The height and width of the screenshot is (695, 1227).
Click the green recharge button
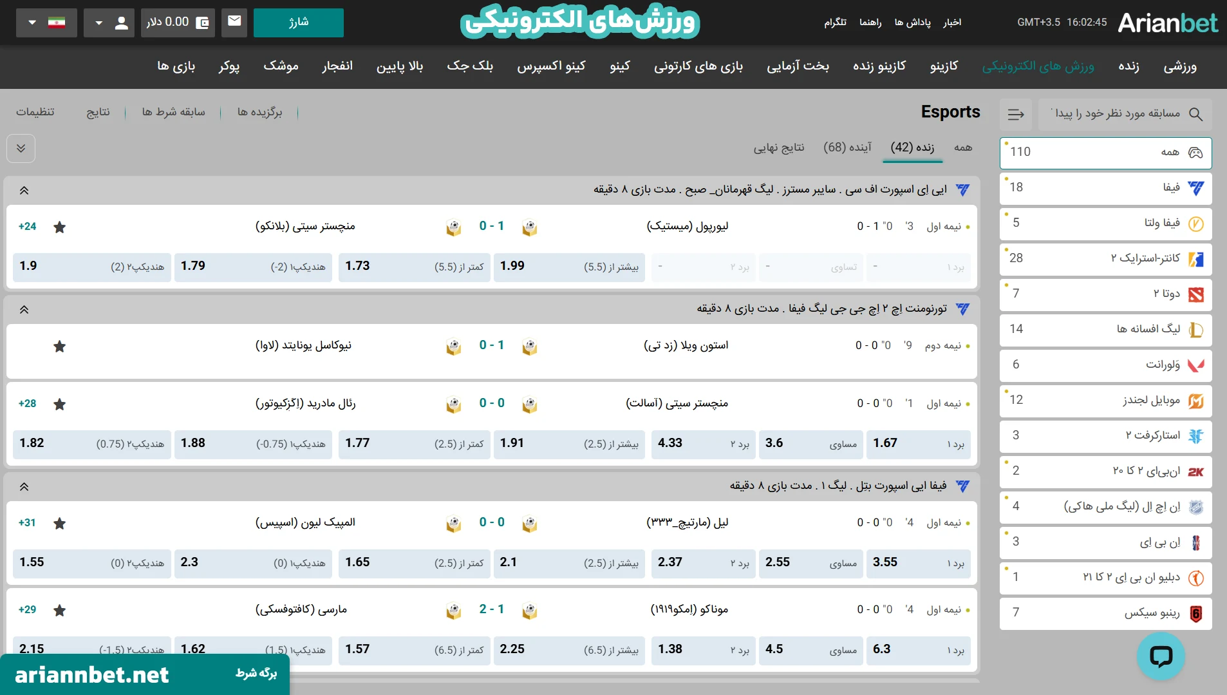pyautogui.click(x=298, y=23)
